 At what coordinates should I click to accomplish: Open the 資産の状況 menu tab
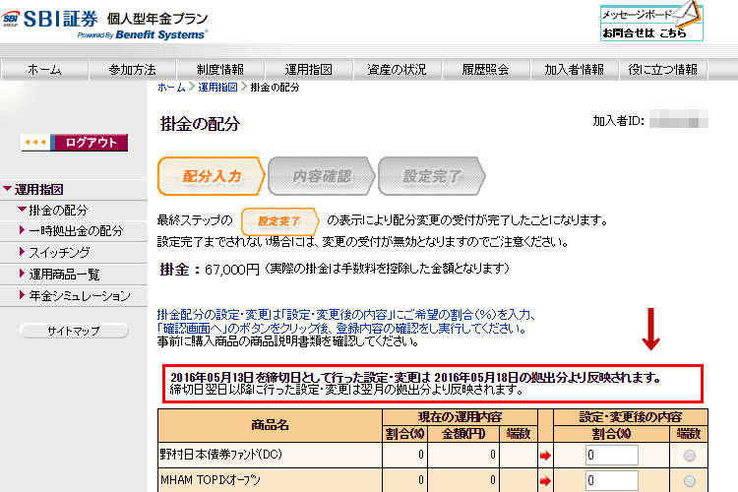pos(397,70)
